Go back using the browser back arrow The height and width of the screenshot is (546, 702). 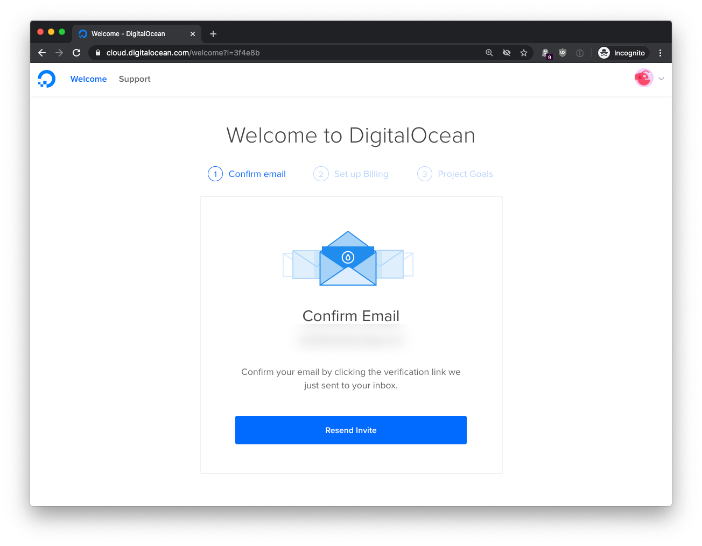pos(42,53)
